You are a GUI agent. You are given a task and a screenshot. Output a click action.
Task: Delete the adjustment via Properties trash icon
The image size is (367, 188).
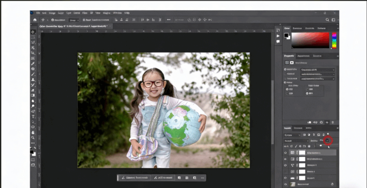332,122
